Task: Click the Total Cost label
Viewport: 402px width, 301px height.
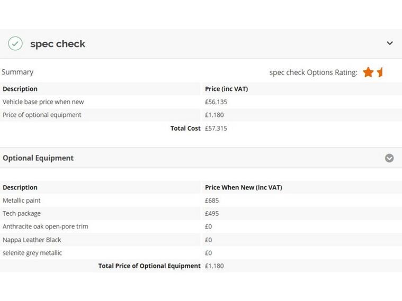Action: (185, 129)
